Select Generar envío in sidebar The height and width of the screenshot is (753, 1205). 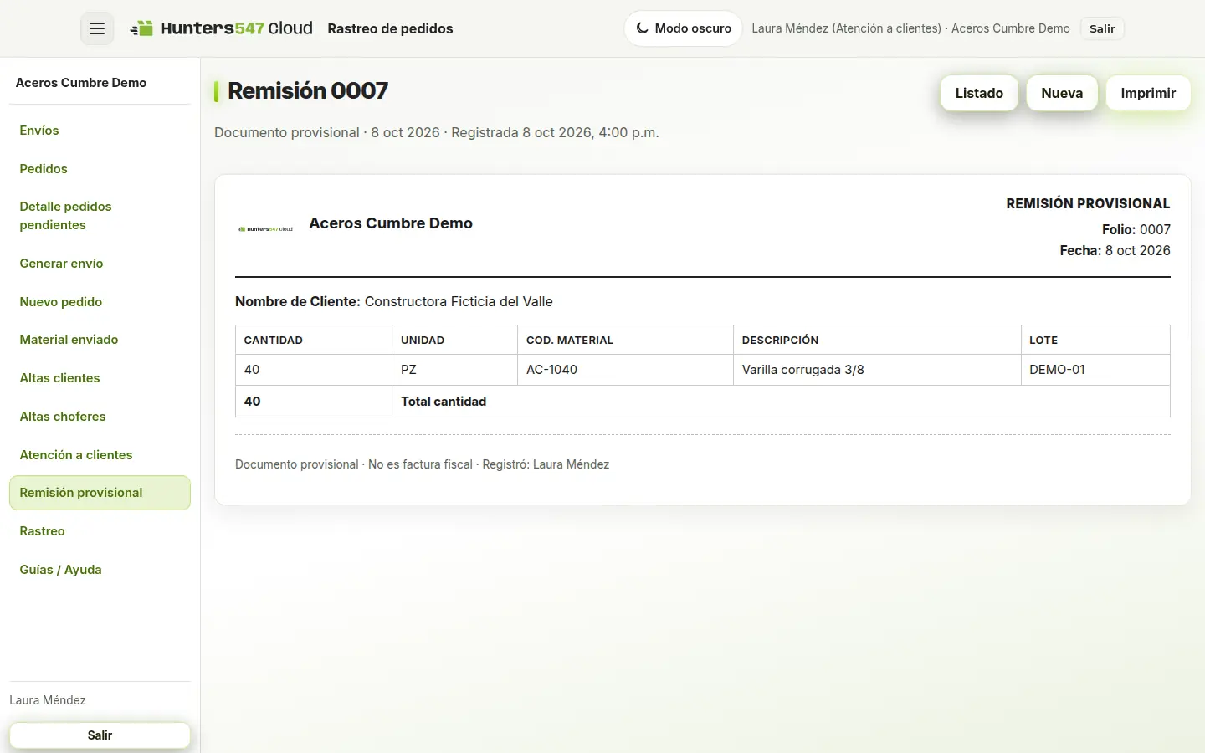[x=100, y=264]
